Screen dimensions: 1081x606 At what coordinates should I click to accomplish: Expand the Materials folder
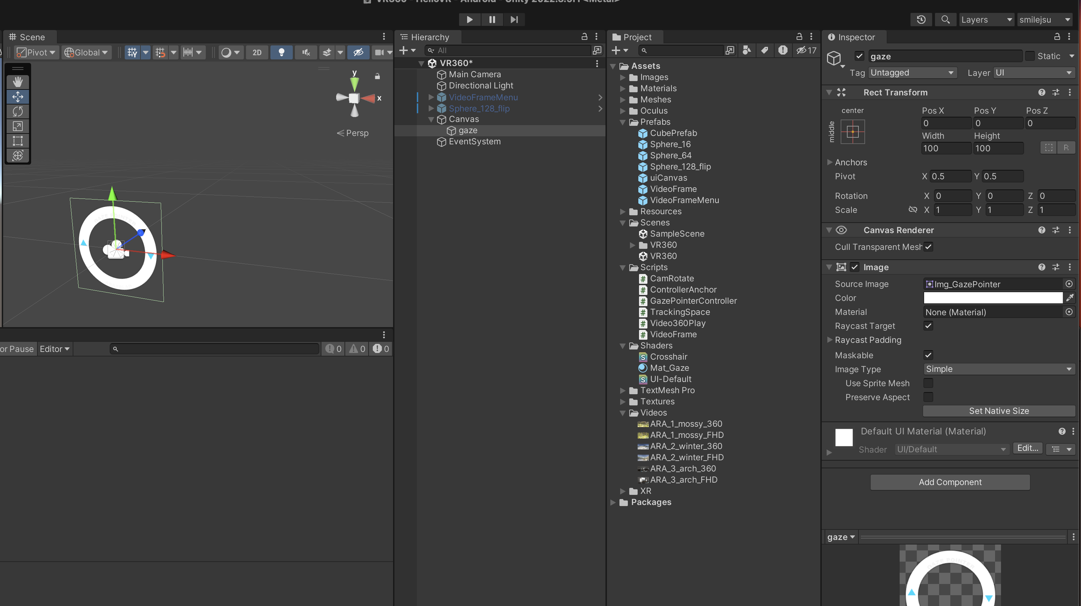(x=623, y=88)
